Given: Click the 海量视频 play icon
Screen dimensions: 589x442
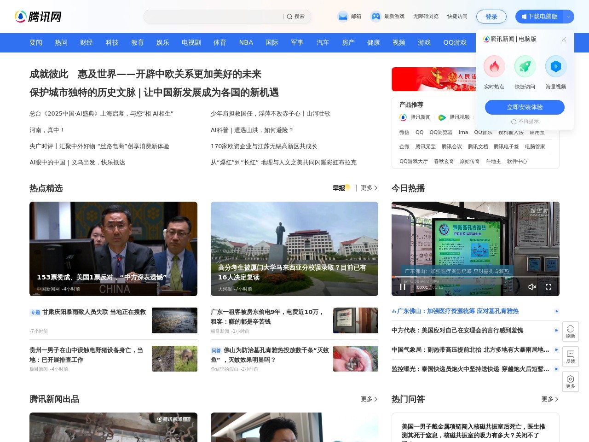Looking at the screenshot, I should click(556, 66).
